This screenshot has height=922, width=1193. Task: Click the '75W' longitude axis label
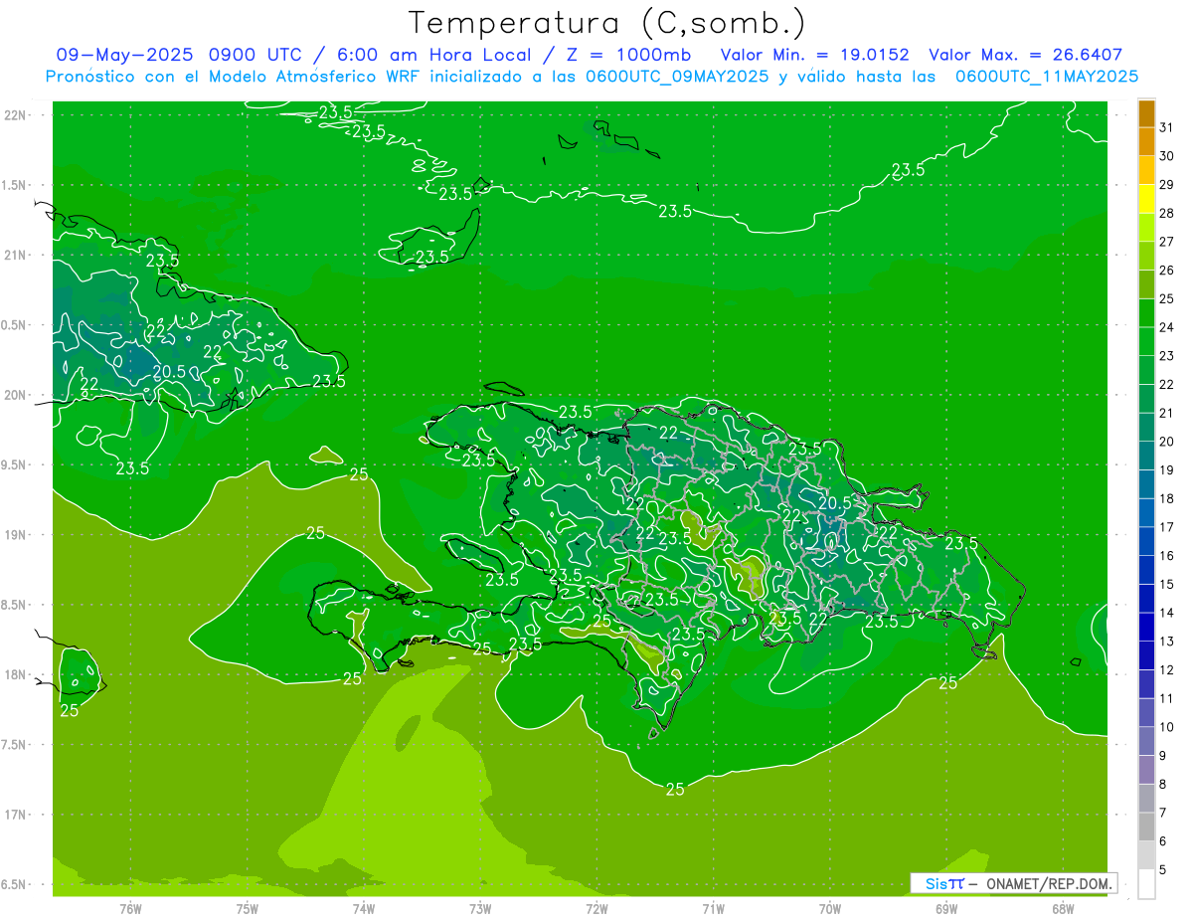[x=247, y=908]
